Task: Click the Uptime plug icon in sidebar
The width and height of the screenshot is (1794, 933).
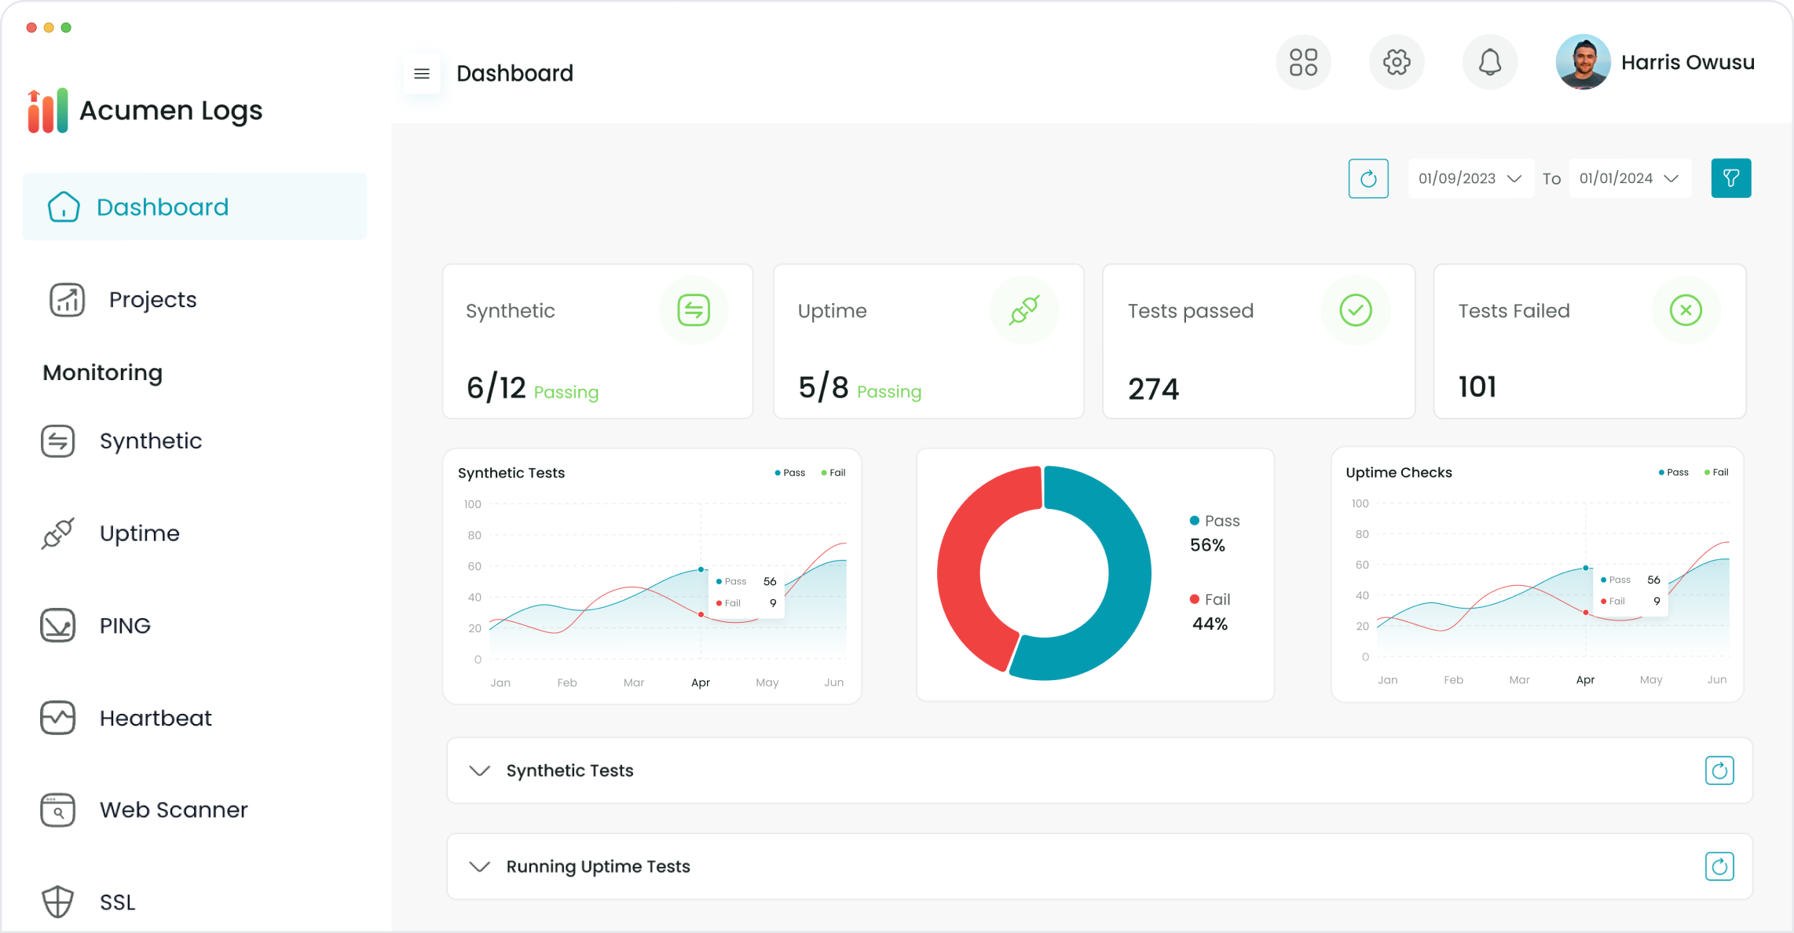Action: 57,533
